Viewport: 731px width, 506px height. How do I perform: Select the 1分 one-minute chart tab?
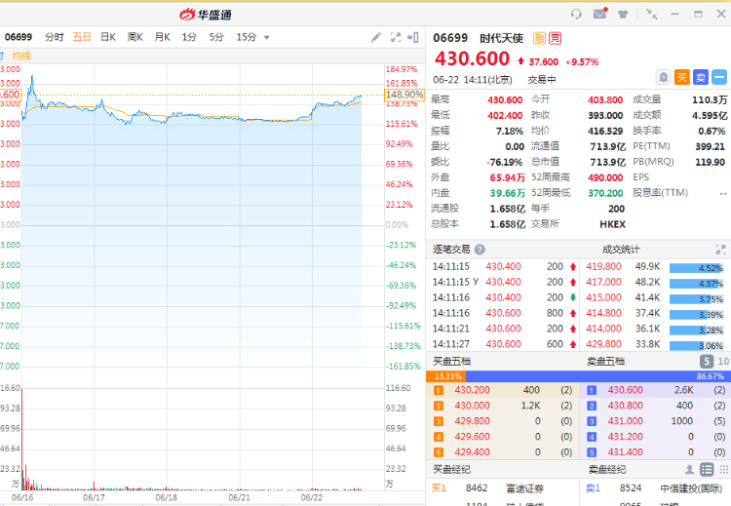(189, 37)
